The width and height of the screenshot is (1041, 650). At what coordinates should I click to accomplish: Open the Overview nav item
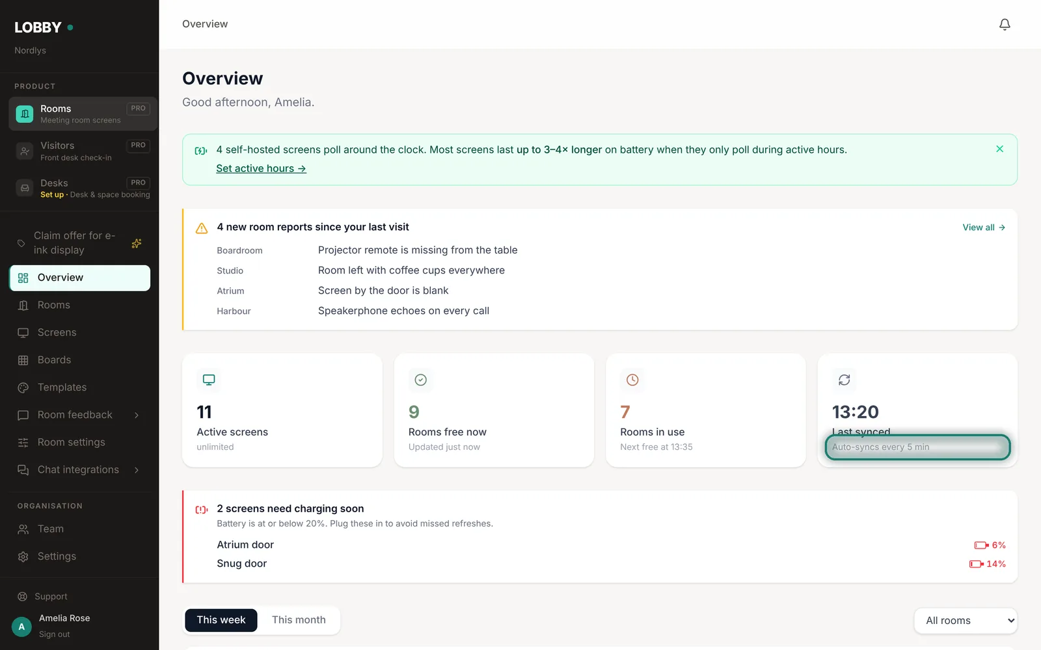pyautogui.click(x=79, y=278)
